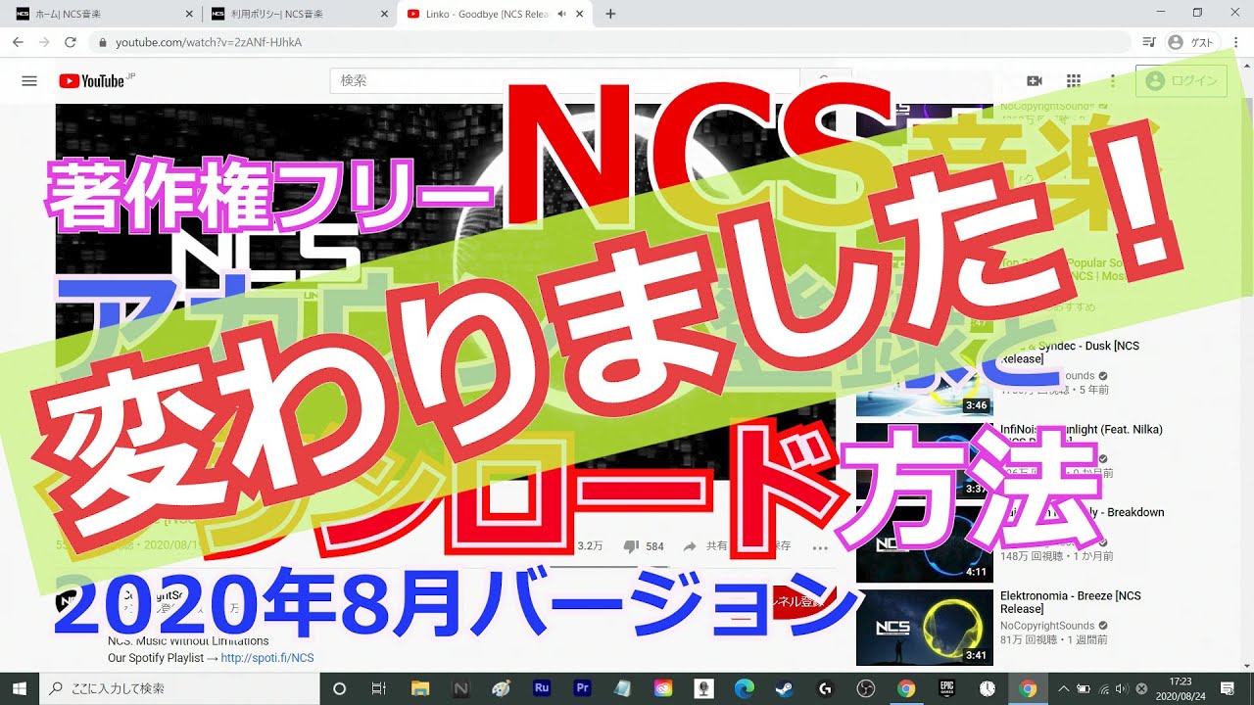Open the Windows Start menu

coord(19,688)
